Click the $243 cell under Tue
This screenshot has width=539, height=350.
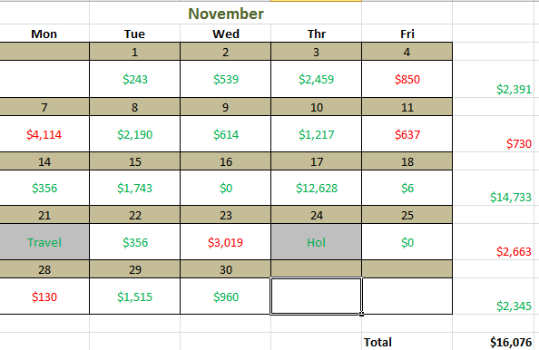pos(134,79)
